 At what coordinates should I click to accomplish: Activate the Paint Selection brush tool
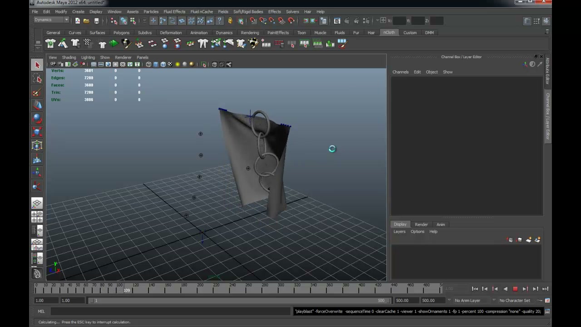(x=37, y=92)
